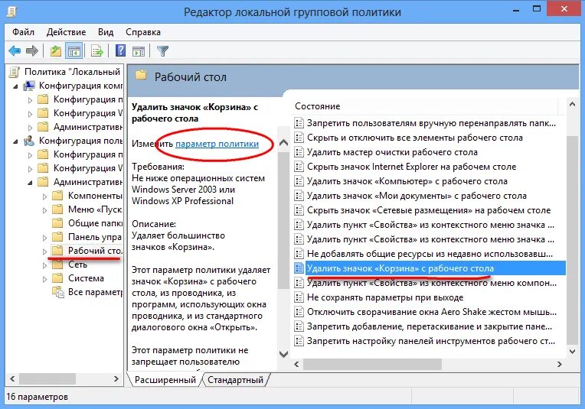
Task: Click the Filter funnel toolbar icon
Action: pos(162,51)
